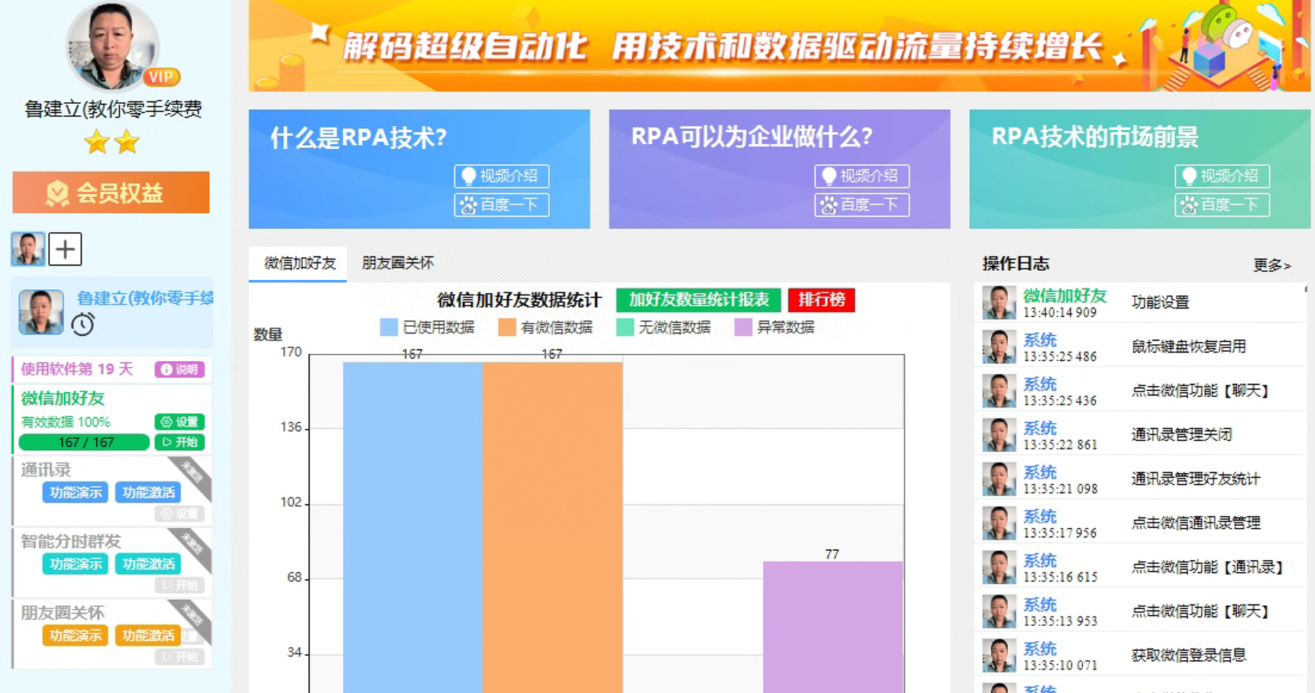Open the 说明 info badge
Image resolution: width=1315 pixels, height=693 pixels.
click(179, 369)
